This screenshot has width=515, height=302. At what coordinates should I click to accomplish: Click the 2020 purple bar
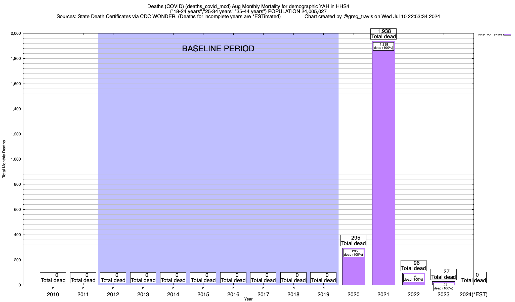353,272
